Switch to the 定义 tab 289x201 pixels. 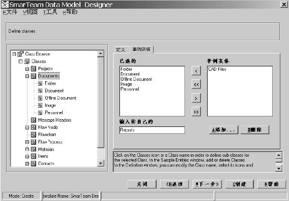121,50
